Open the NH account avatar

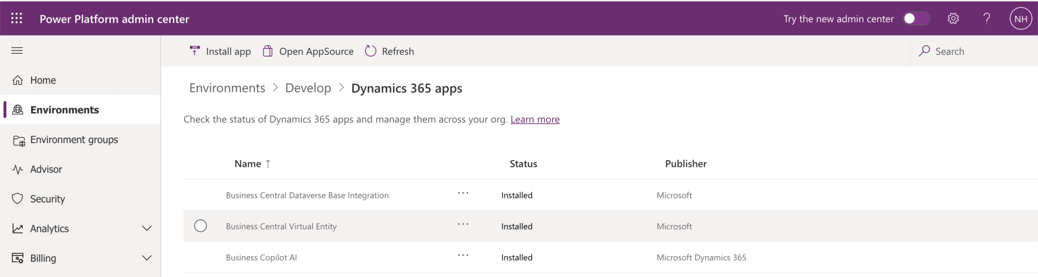point(1020,19)
